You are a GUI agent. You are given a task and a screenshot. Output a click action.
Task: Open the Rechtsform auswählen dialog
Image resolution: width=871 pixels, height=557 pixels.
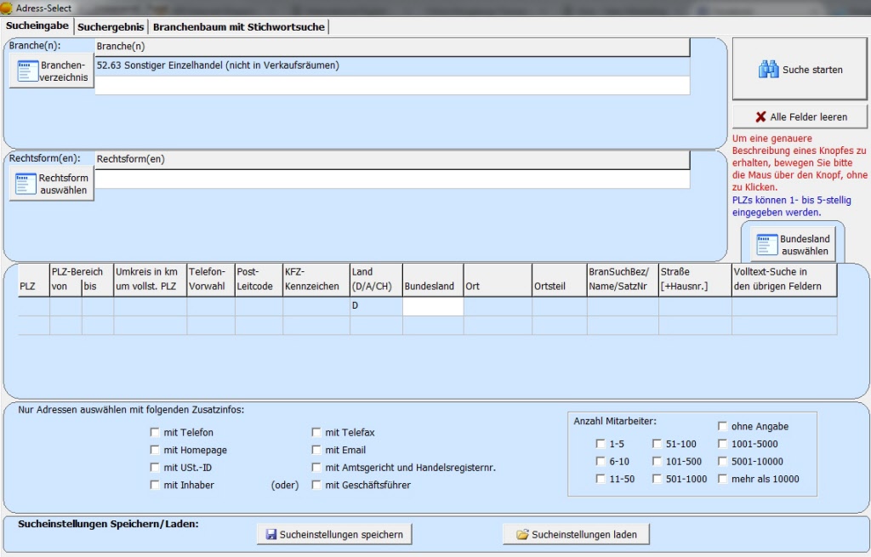tap(52, 184)
